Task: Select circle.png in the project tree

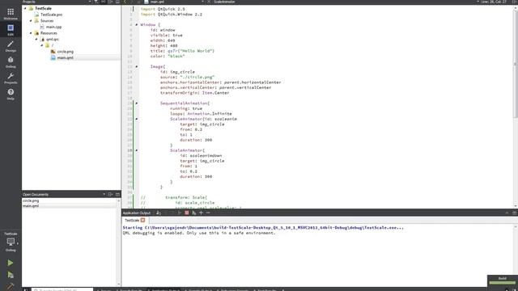Action: (x=65, y=52)
